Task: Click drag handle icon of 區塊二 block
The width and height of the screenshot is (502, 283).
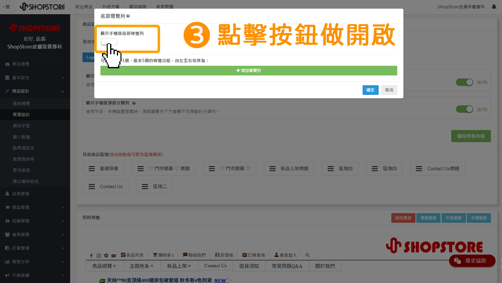Action: coord(145,187)
